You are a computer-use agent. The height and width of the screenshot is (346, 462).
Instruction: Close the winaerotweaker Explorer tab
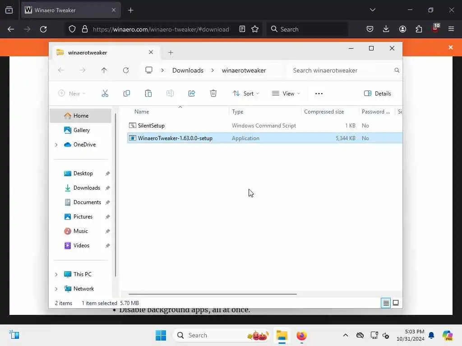tap(151, 52)
